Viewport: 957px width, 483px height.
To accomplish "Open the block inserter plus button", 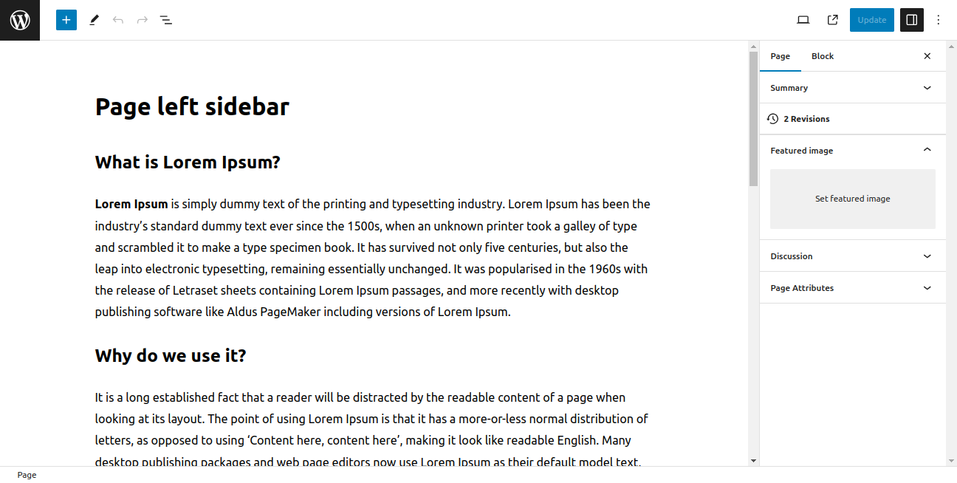I will pos(66,20).
